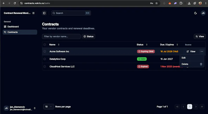View source for Acme Software Inc
The width and height of the screenshot is (208, 114).
pyautogui.click(x=191, y=51)
